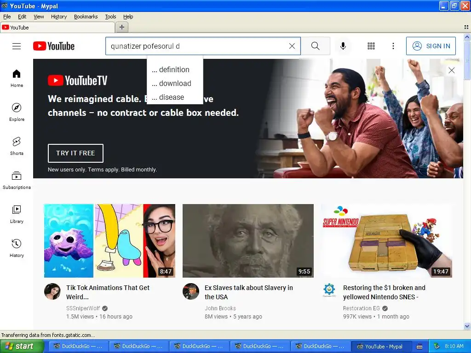The image size is (471, 353).
Task: Choose the "download" search suggestion
Action: (175, 84)
